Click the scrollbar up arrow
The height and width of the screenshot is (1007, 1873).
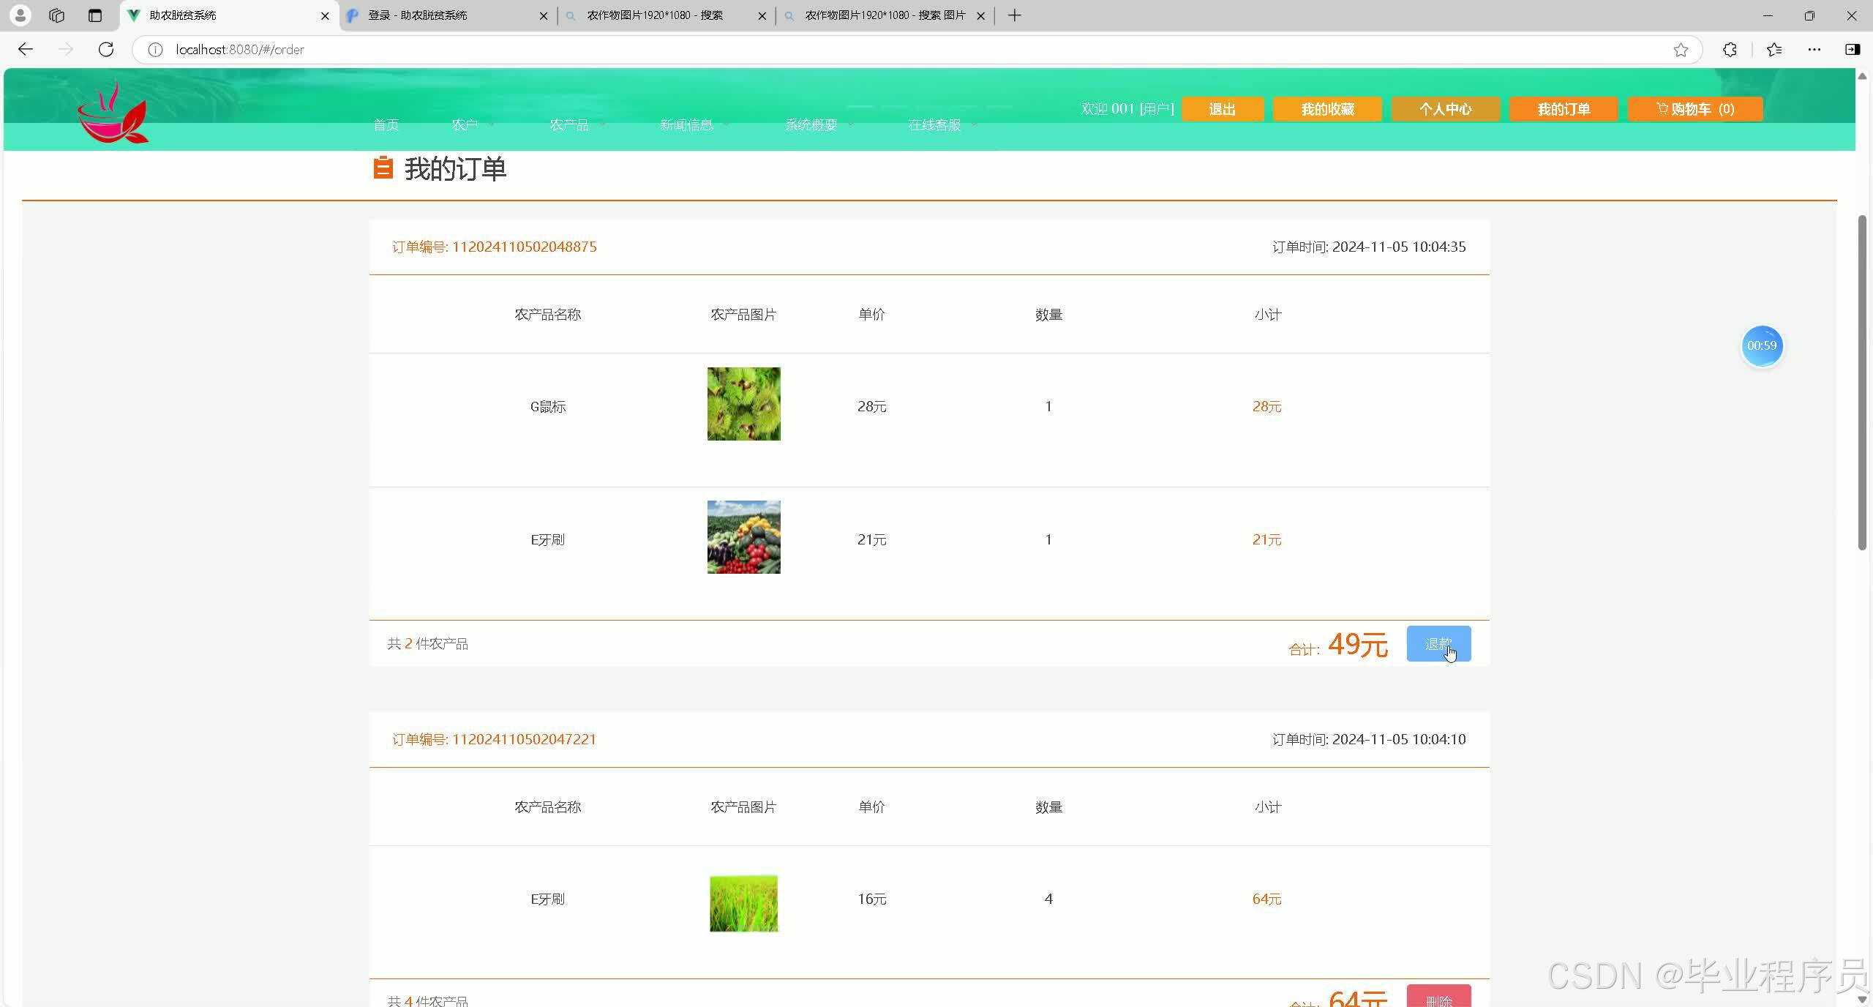point(1863,76)
